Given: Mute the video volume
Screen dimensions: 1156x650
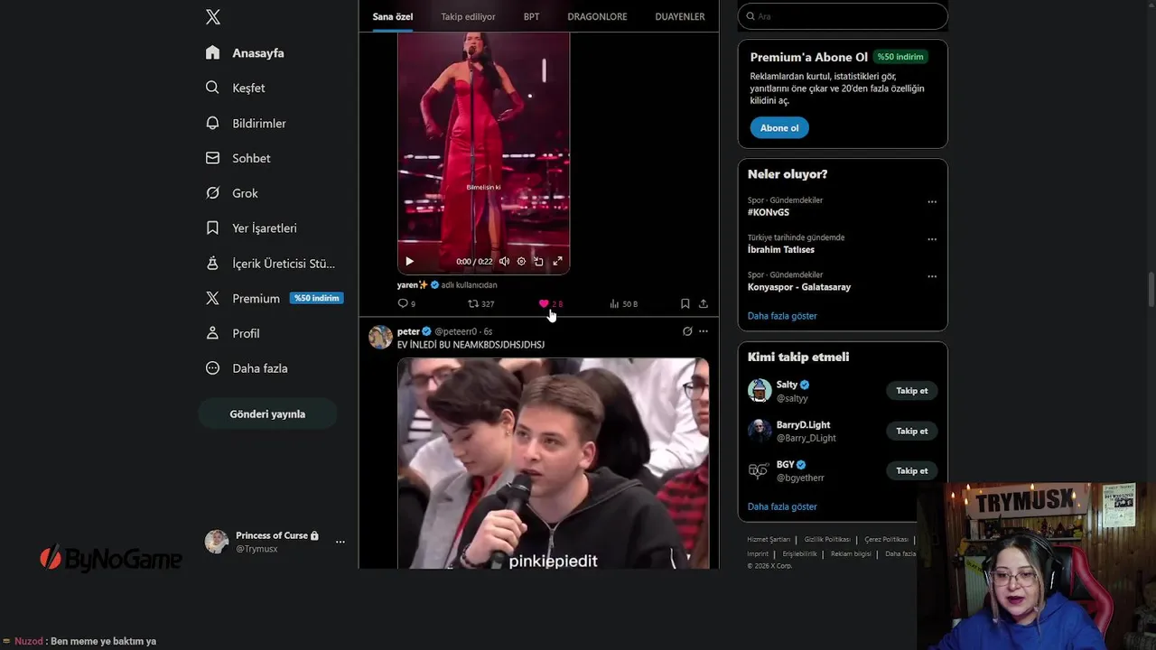Looking at the screenshot, I should [x=504, y=262].
